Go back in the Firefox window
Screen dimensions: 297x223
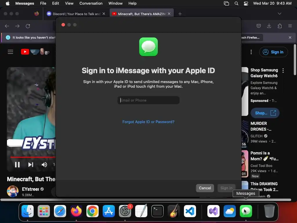pos(7,26)
